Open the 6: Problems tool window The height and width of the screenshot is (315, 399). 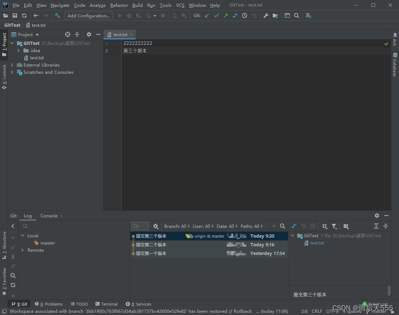tap(48, 304)
